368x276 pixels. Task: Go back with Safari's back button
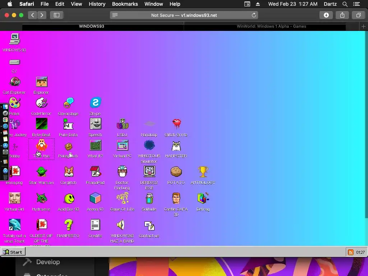[x=33, y=15]
